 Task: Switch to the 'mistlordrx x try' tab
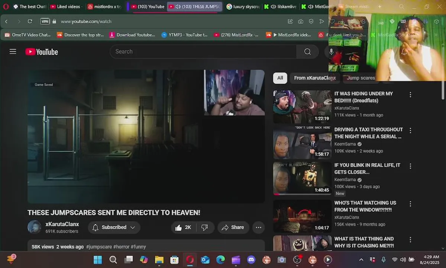click(104, 7)
